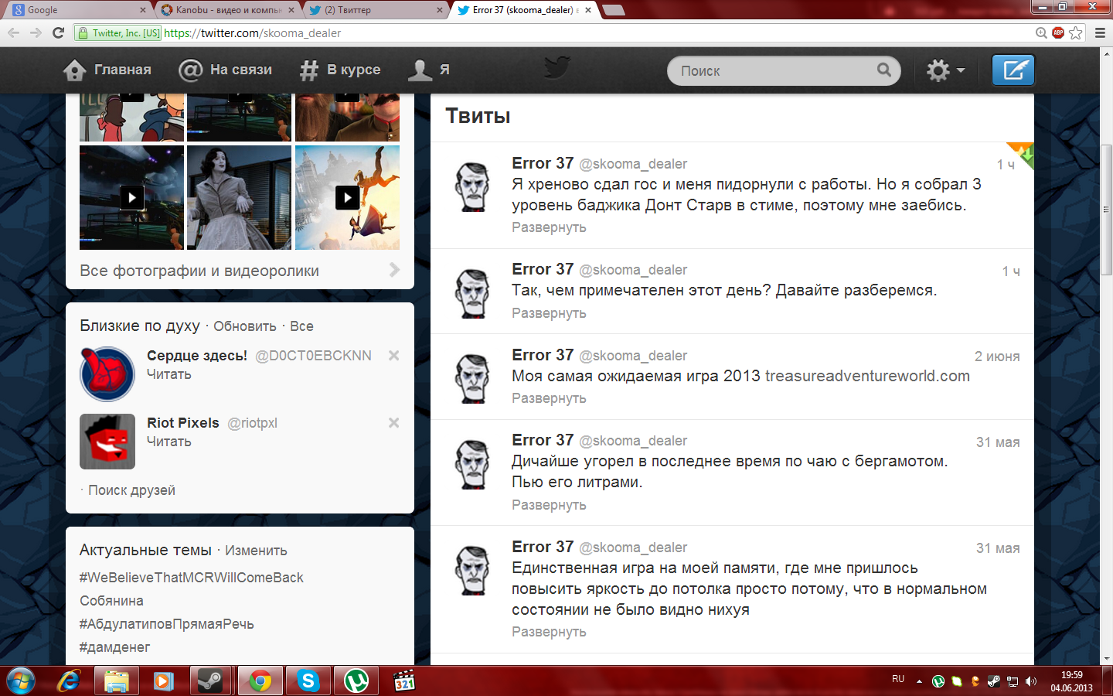Click the browser vertical scrollbar thumb

point(1107,210)
